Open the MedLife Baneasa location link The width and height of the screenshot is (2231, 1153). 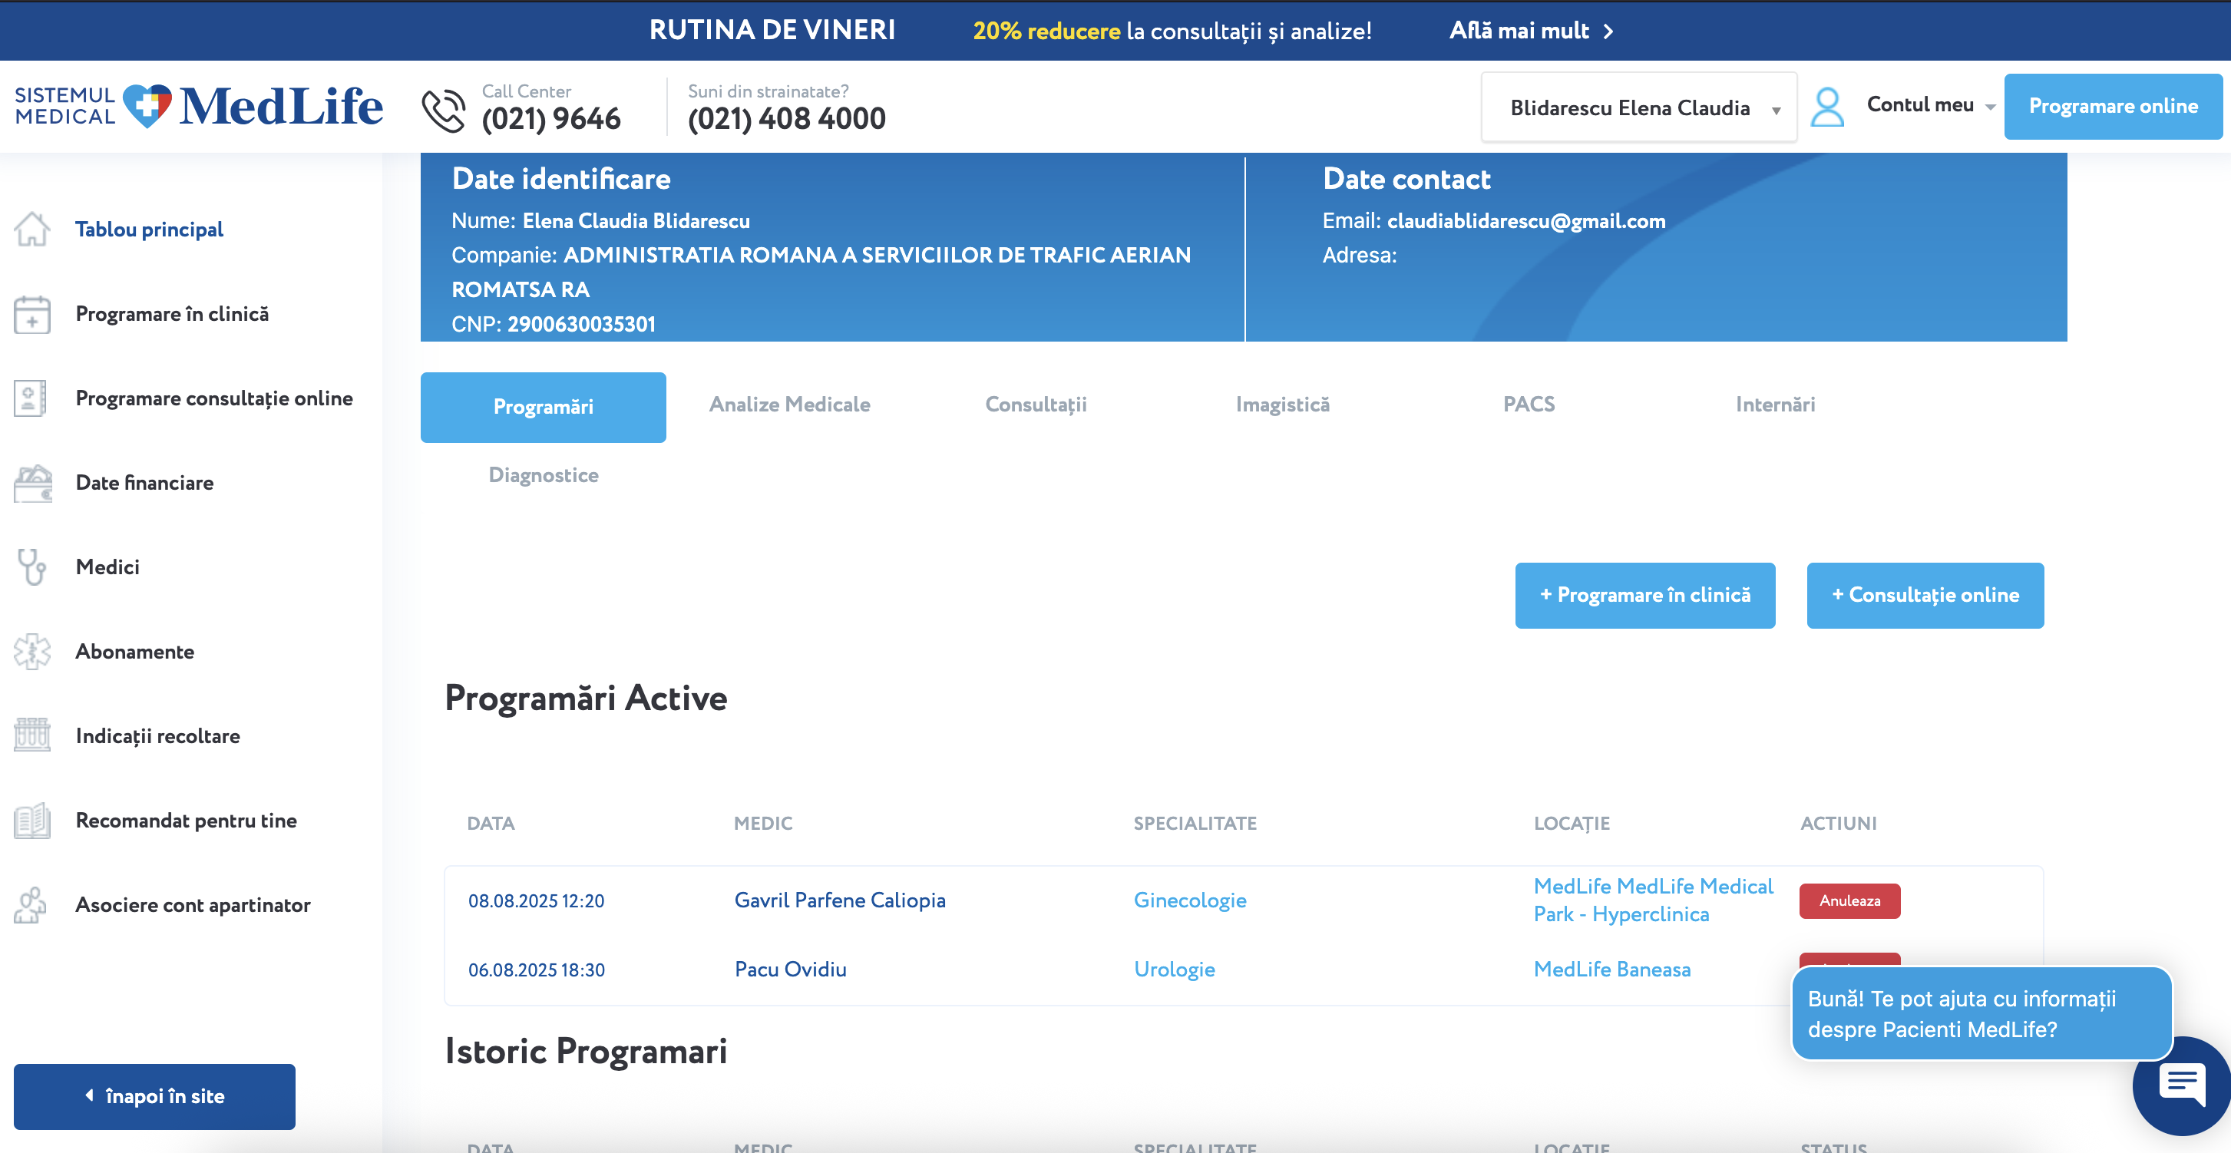pyautogui.click(x=1611, y=970)
